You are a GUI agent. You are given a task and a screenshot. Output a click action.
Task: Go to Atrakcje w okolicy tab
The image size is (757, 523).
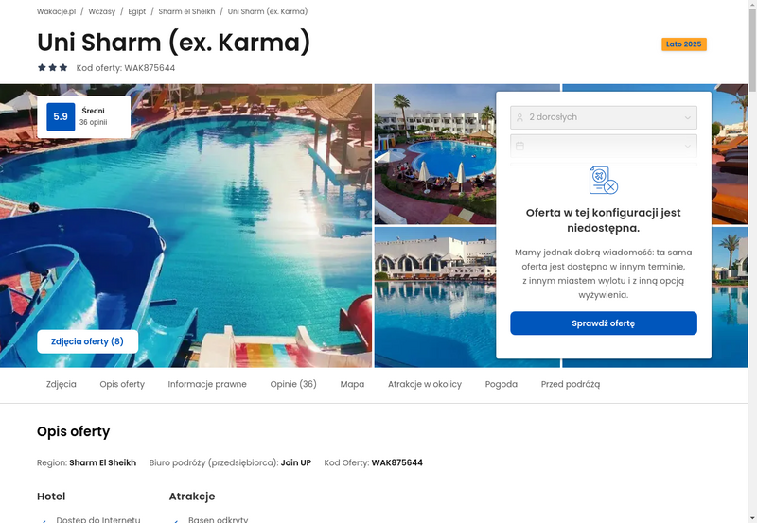(x=424, y=384)
